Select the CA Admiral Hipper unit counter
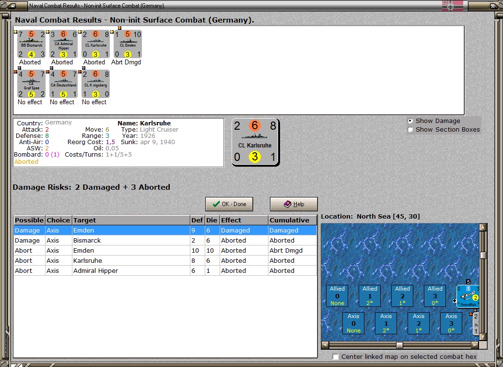Image resolution: width=503 pixels, height=367 pixels. tap(63, 44)
